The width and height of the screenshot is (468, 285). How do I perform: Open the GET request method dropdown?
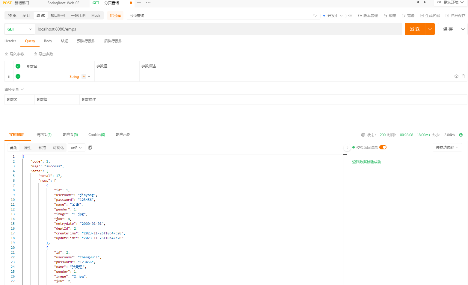point(19,29)
